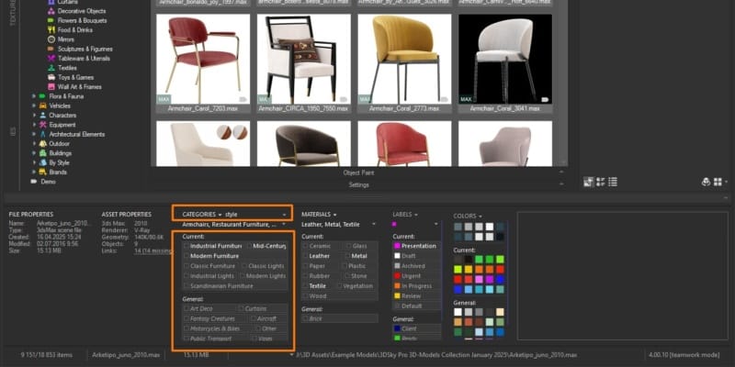This screenshot has width=735, height=367.
Task: Check the Scandinavian Furniture checkbox
Action: tap(187, 285)
